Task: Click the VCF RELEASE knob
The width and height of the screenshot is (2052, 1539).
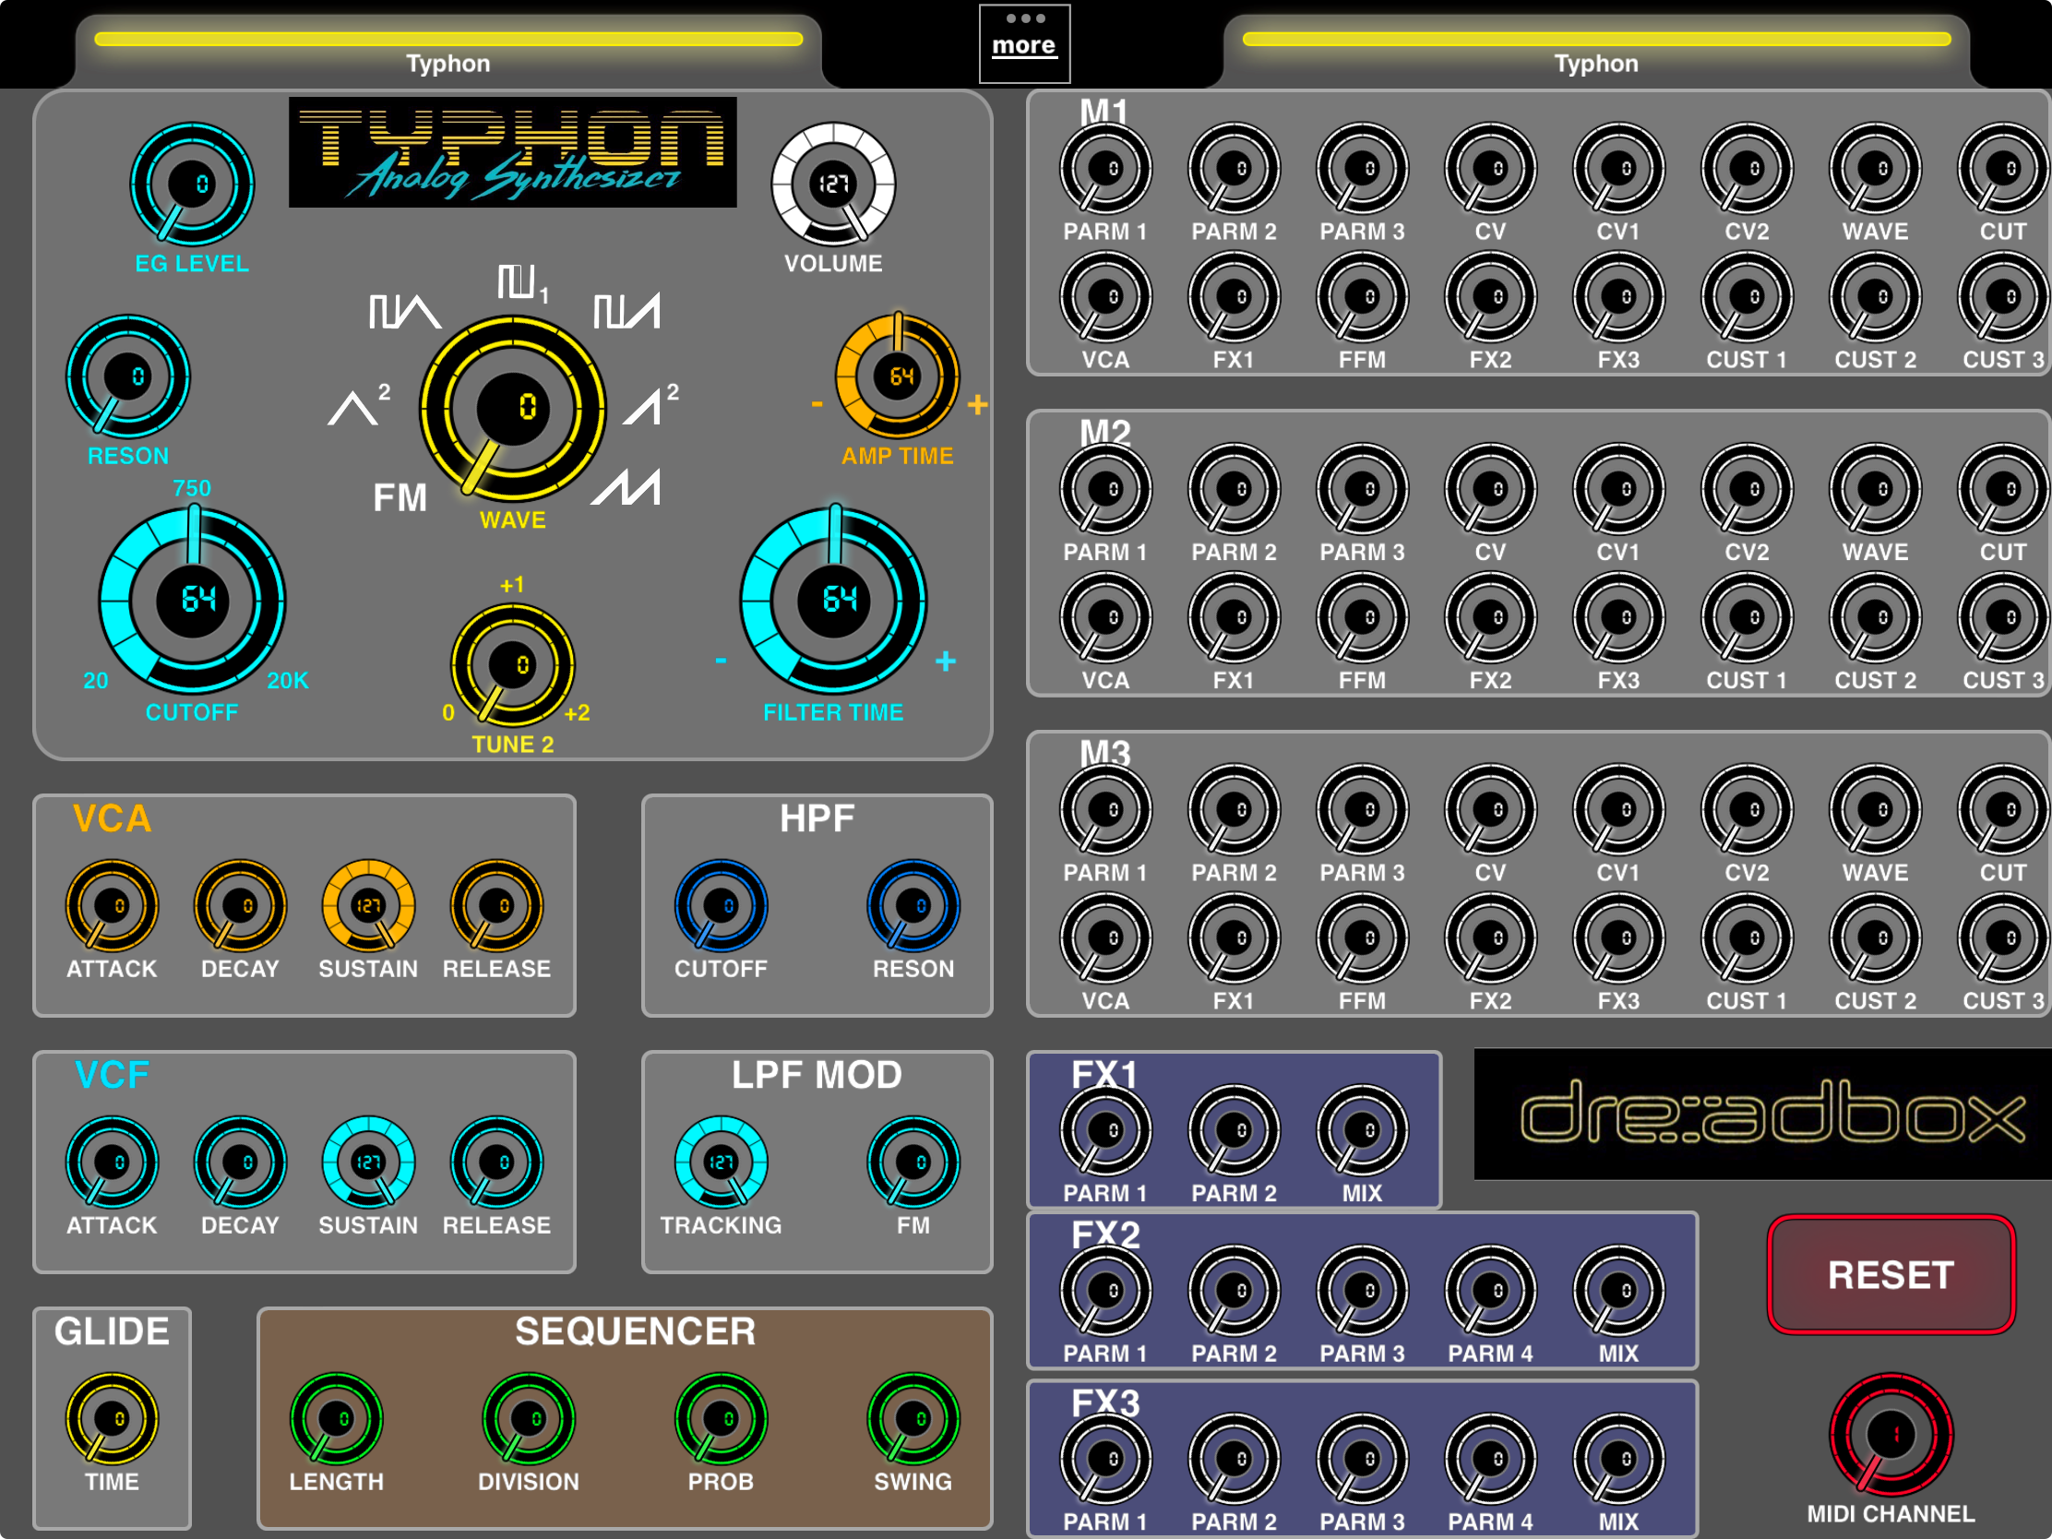Action: [497, 1163]
